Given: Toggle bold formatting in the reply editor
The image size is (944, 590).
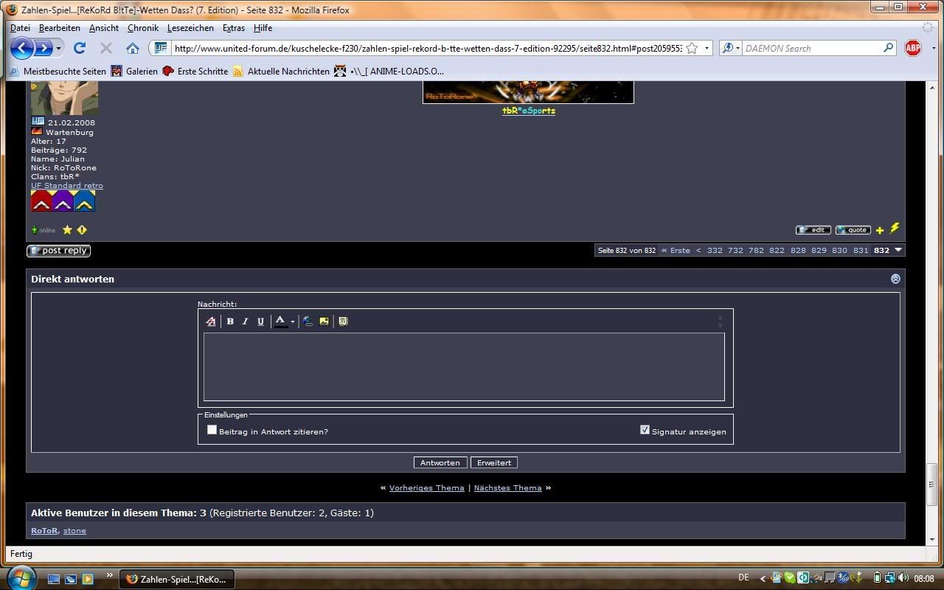Looking at the screenshot, I should click(x=230, y=322).
